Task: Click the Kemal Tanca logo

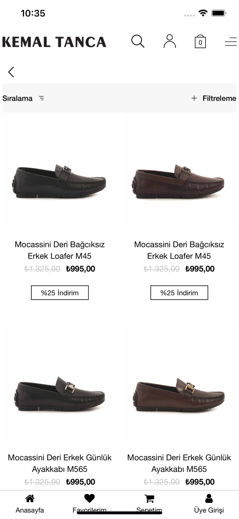Action: click(54, 42)
